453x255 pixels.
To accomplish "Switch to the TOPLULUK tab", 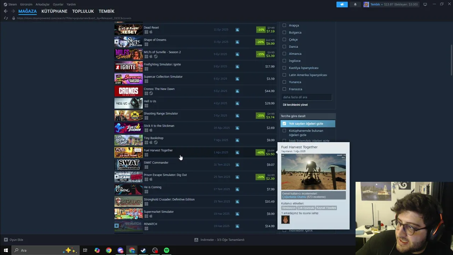I will (x=83, y=11).
